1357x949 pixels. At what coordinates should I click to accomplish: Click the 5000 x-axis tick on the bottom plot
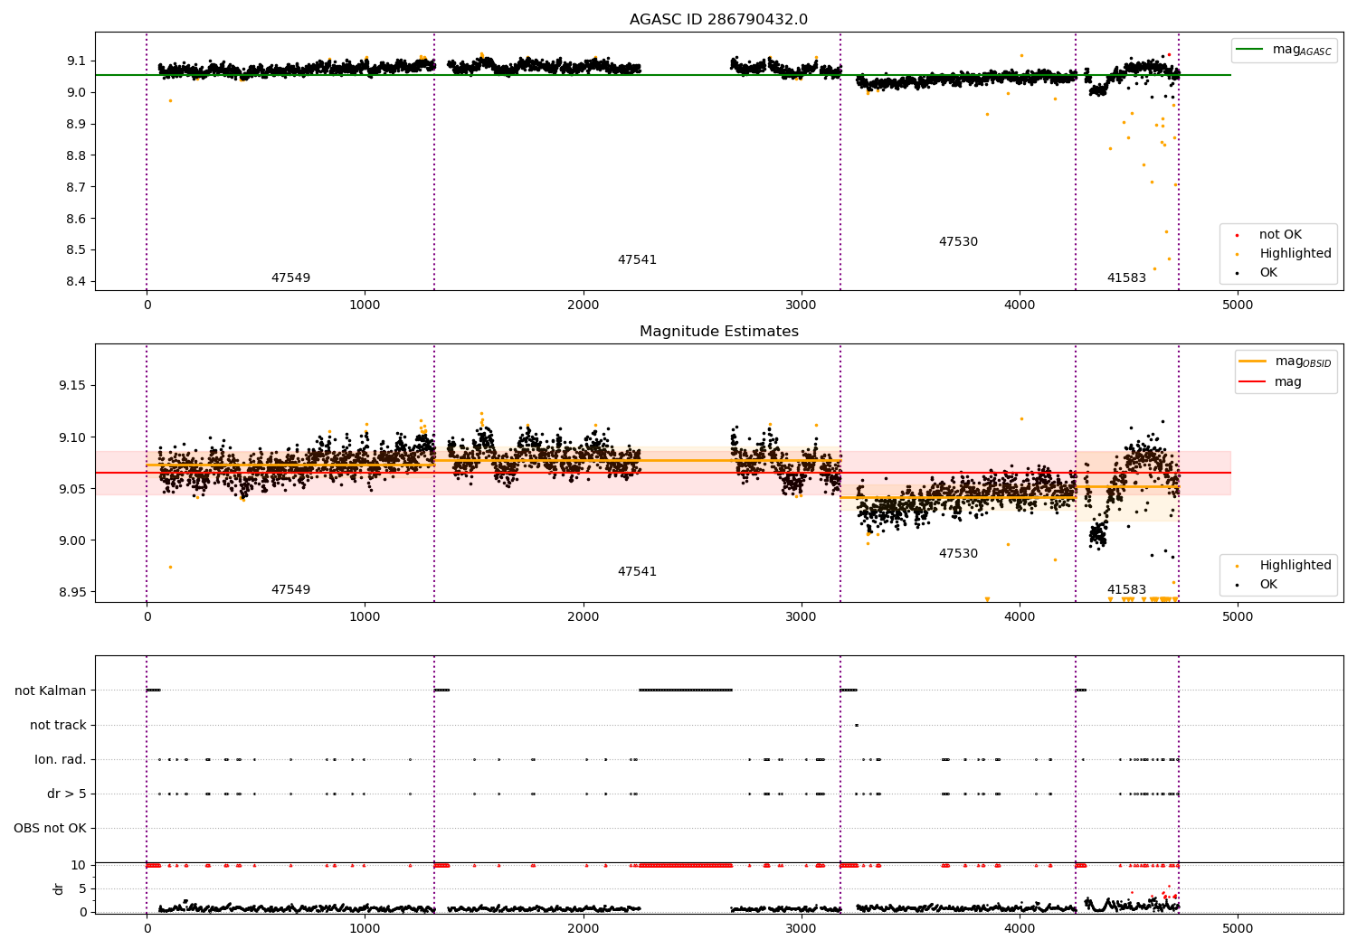pos(1238,928)
